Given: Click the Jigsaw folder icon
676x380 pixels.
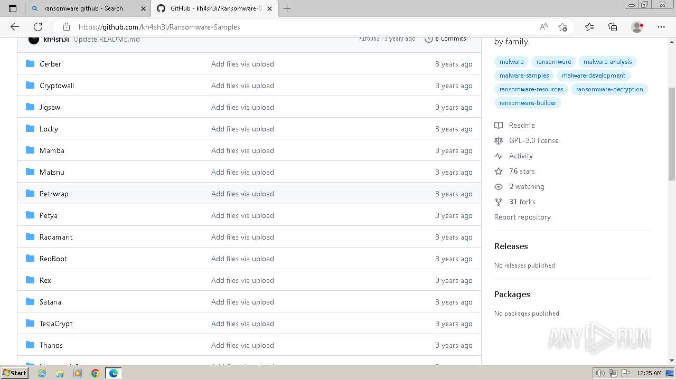Looking at the screenshot, I should tap(30, 107).
